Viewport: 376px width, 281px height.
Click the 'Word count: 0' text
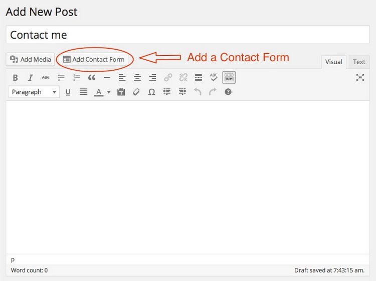(x=29, y=270)
